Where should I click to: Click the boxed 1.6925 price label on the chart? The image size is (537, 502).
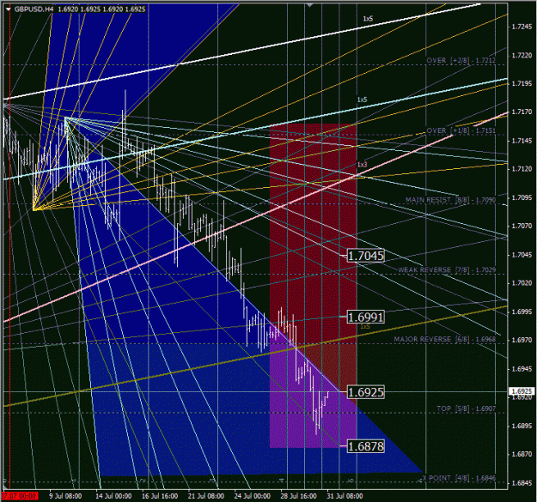[x=366, y=392]
